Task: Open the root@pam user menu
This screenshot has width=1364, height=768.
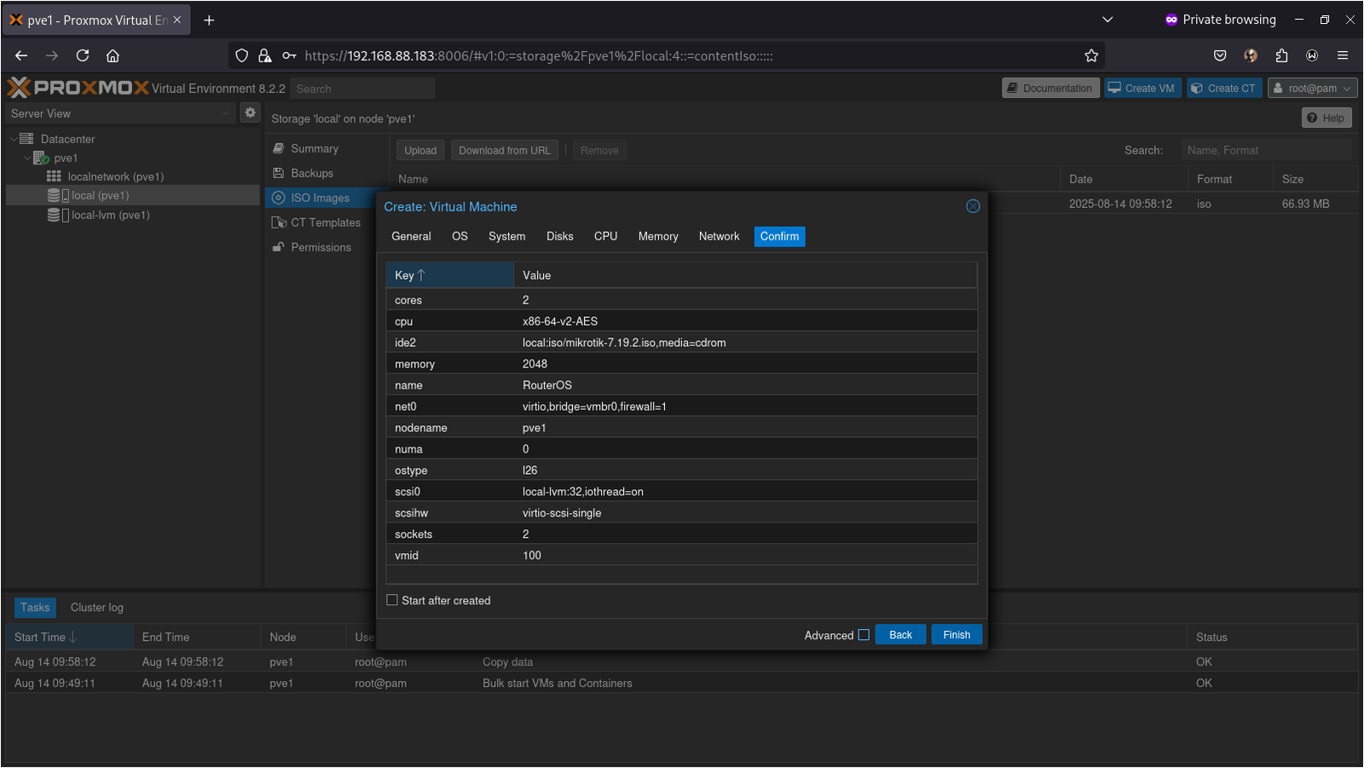Action: pyautogui.click(x=1312, y=88)
